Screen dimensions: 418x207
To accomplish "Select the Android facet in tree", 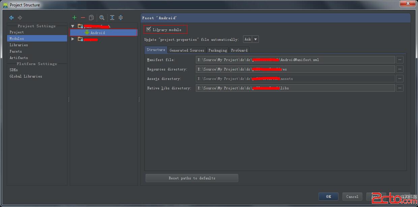I will (x=103, y=32).
